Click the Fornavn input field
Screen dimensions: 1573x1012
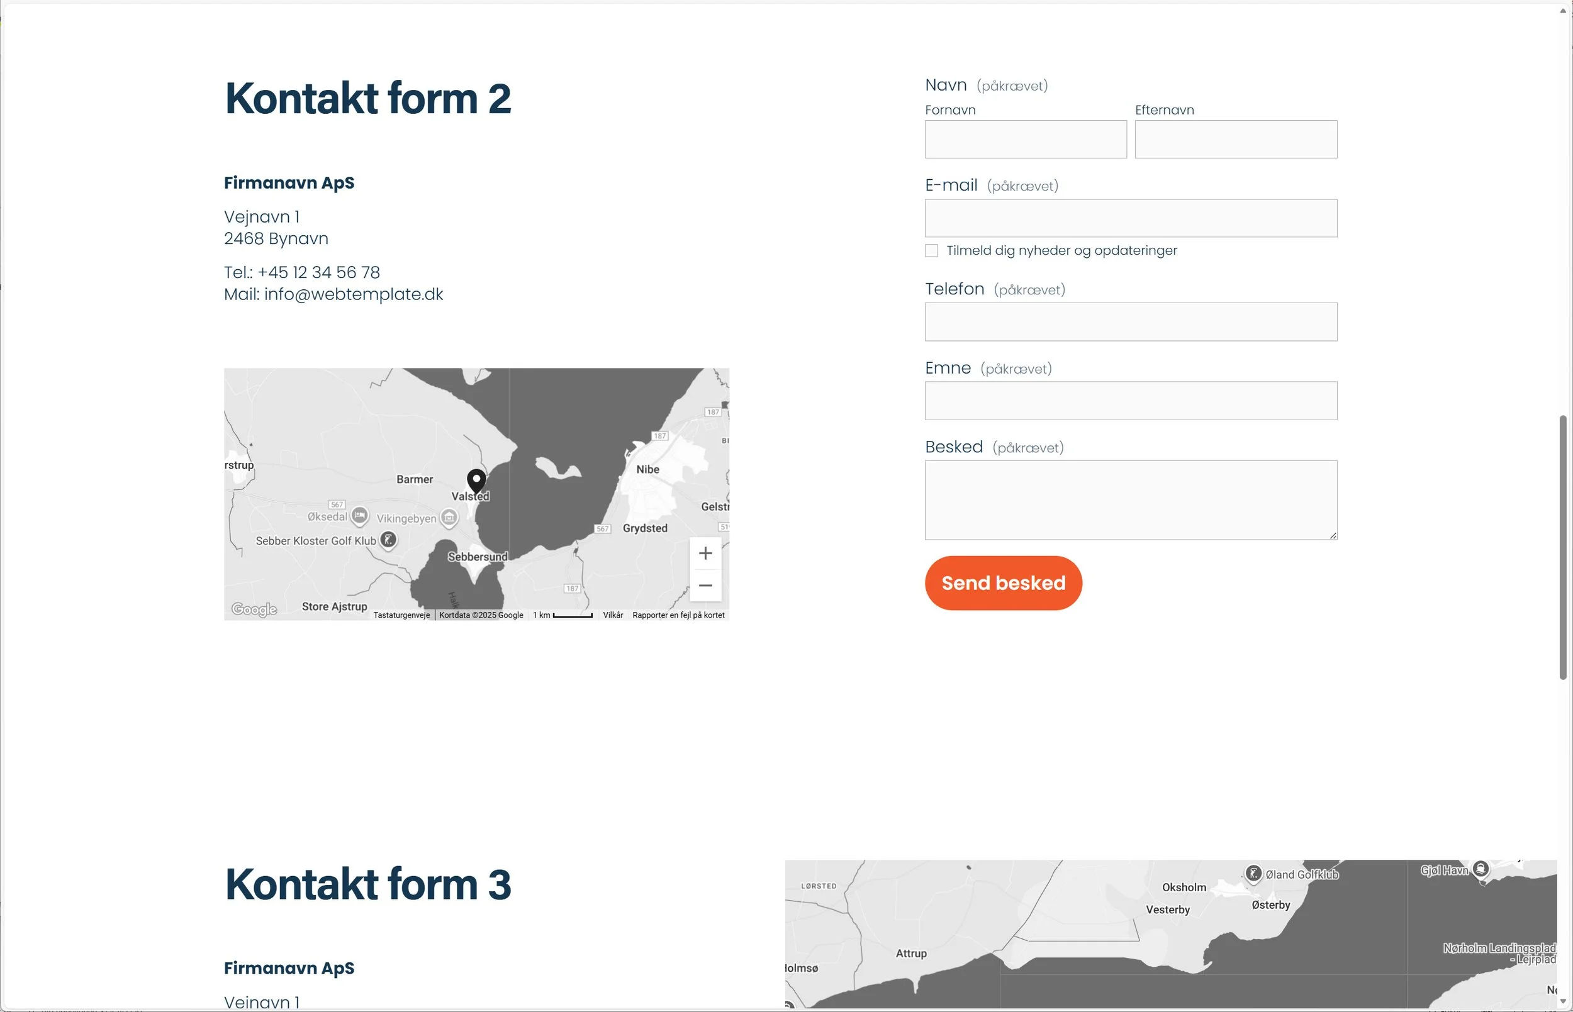(1025, 138)
